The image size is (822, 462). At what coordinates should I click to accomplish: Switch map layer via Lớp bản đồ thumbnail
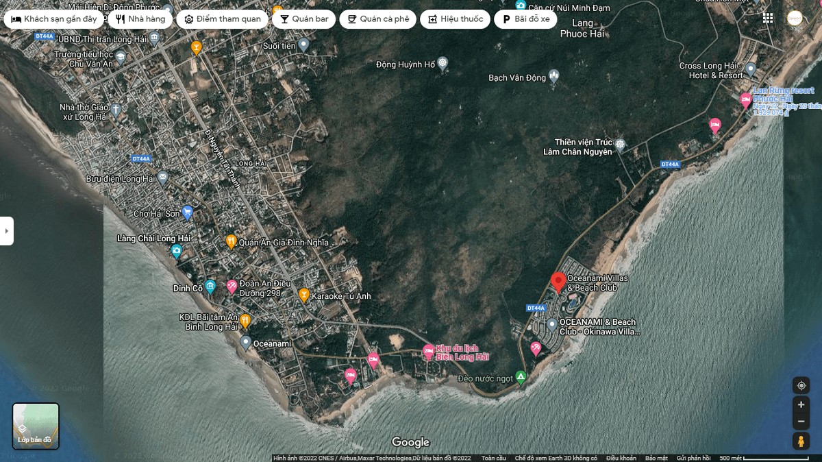coord(36,426)
